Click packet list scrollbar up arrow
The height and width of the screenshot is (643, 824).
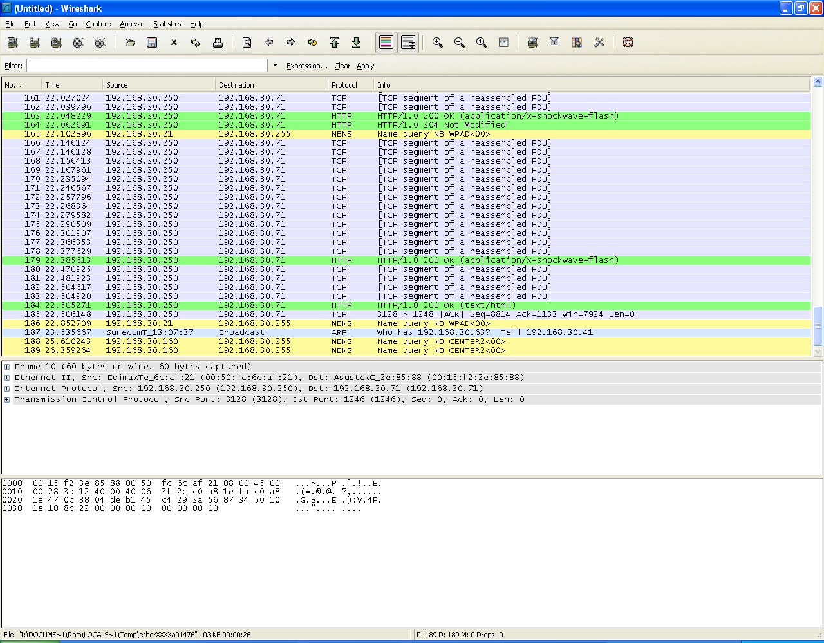point(818,82)
